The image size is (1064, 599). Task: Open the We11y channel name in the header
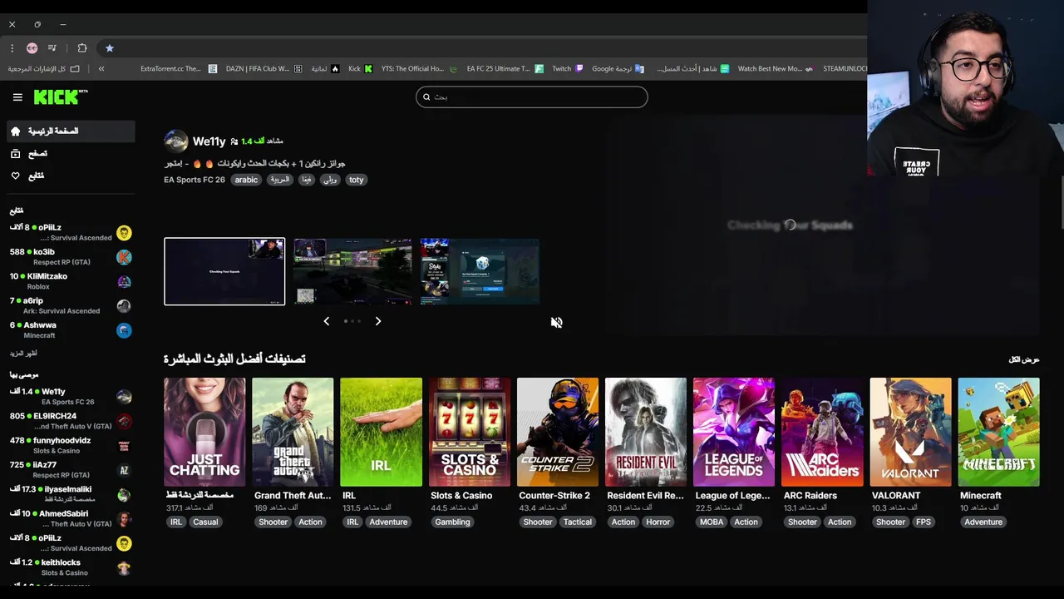pos(209,141)
